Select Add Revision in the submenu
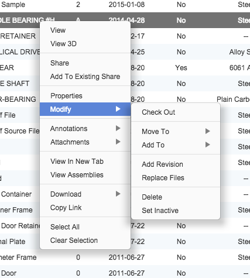The height and width of the screenshot is (278, 250). point(162,164)
